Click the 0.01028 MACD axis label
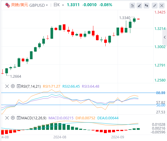Screen dimensions: 167x141 click(x=158, y=125)
